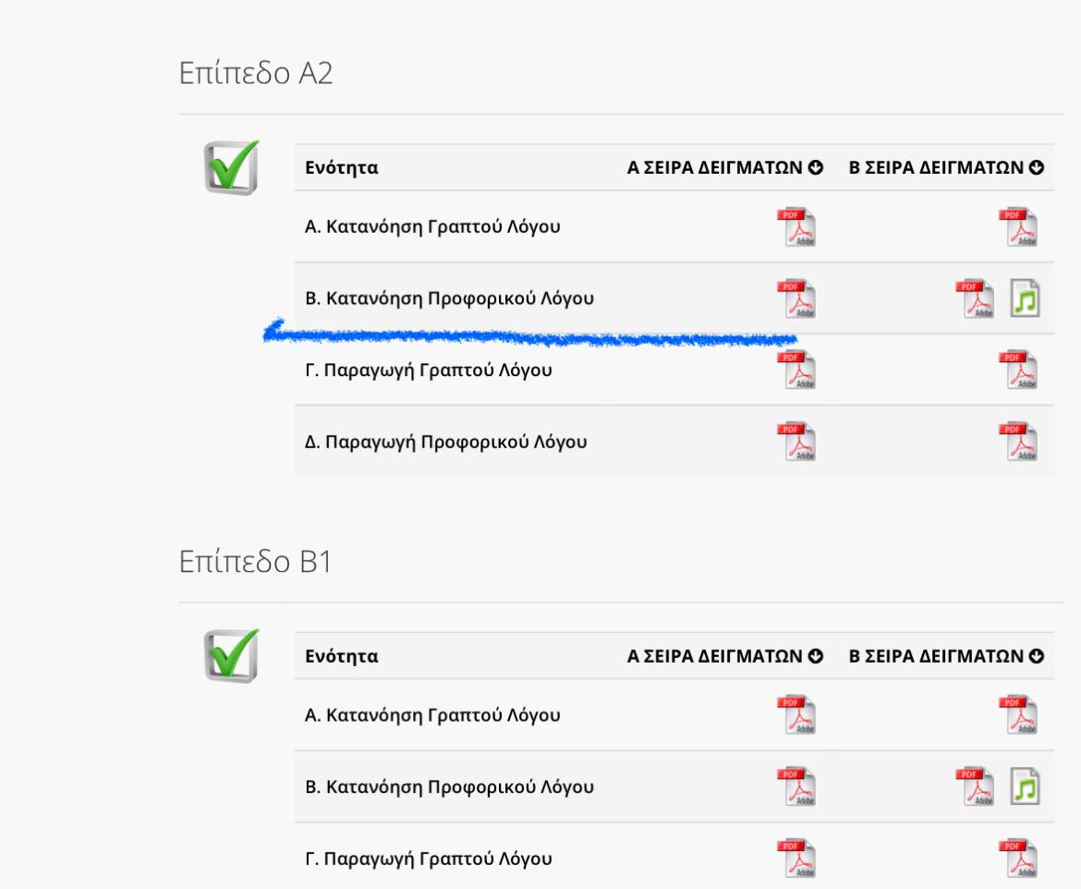Click A2 row Δ. Παραγωγή Προφορικού Λόγου

[x=446, y=442]
